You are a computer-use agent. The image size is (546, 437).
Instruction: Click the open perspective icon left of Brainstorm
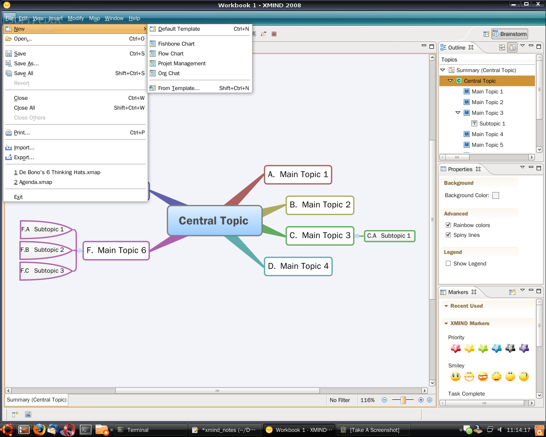point(486,34)
